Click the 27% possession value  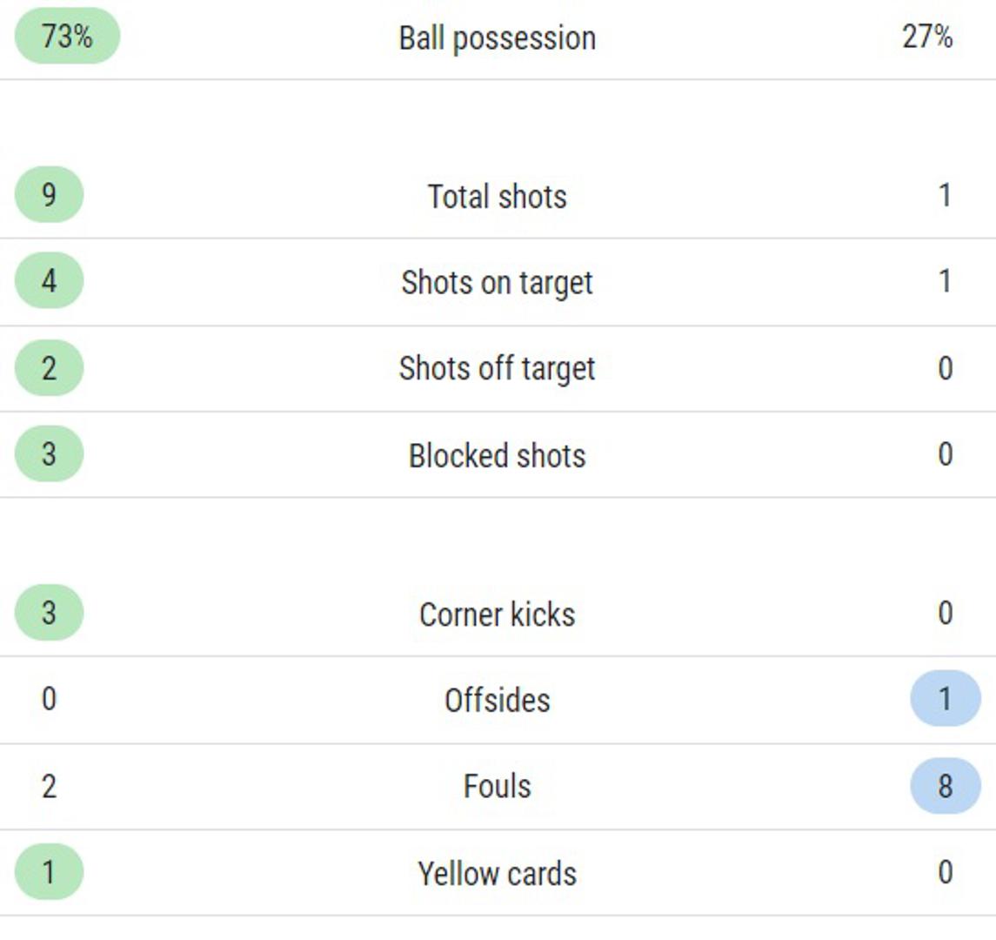coord(927,37)
